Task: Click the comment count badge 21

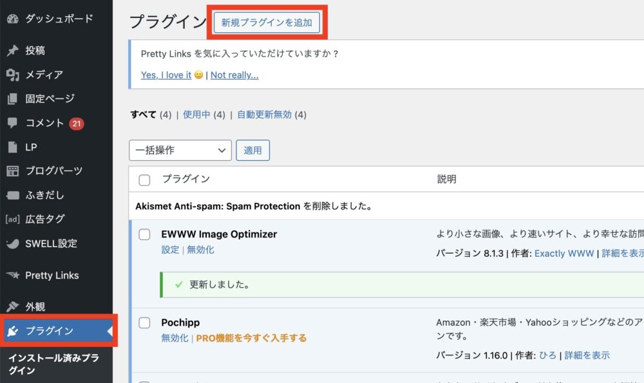Action: coord(77,123)
